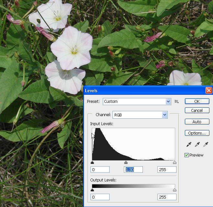The image size is (213, 207).
Task: Click the output levels black slider handle
Action: pos(92,190)
